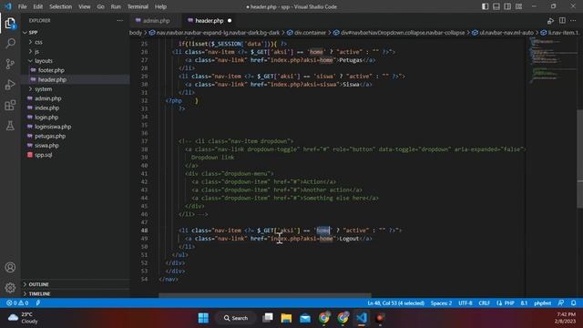The width and height of the screenshot is (583, 328).
Task: Click the screen recorder taskbar icon
Action: pyautogui.click(x=380, y=318)
